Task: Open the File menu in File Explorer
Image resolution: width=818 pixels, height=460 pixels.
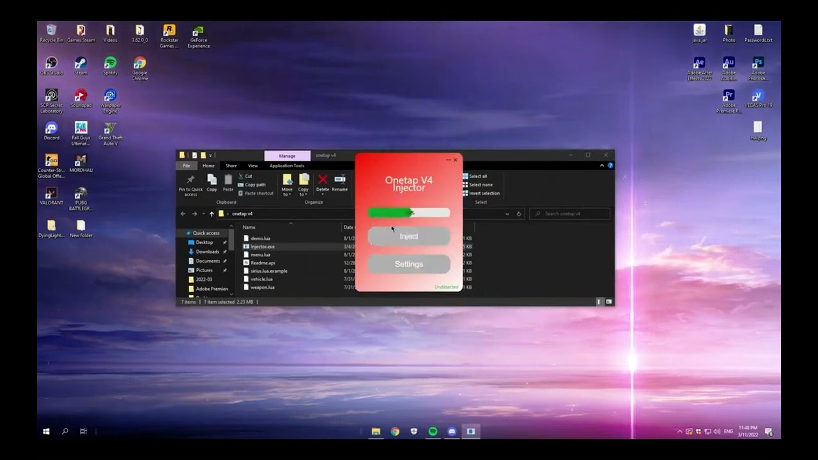Action: 187,165
